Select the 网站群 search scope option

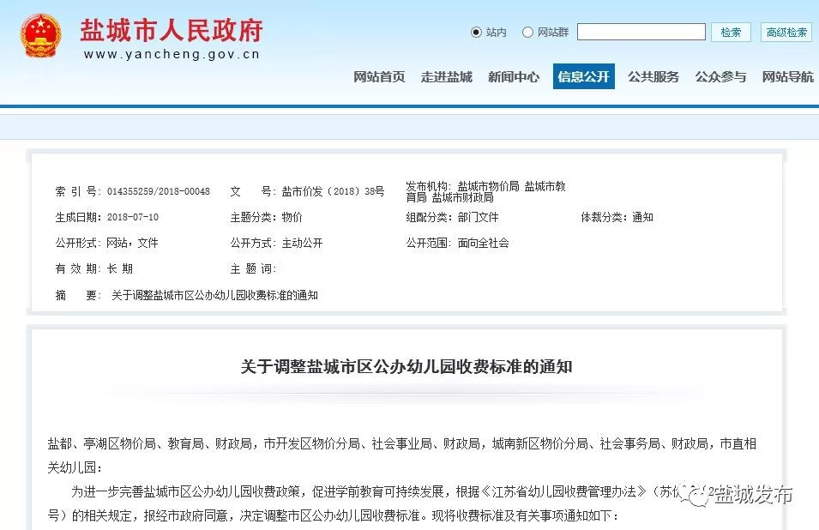pos(529,32)
